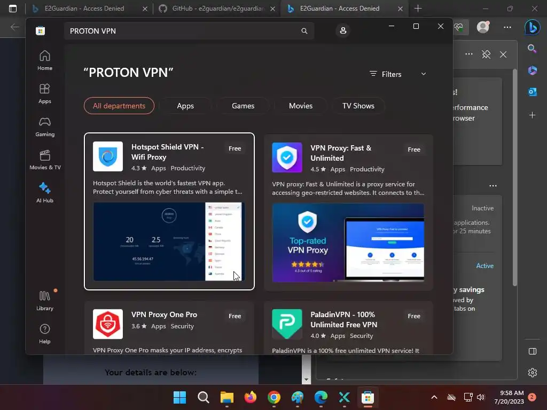The height and width of the screenshot is (410, 547).
Task: Open new tab in Edge
Action: coord(418,9)
